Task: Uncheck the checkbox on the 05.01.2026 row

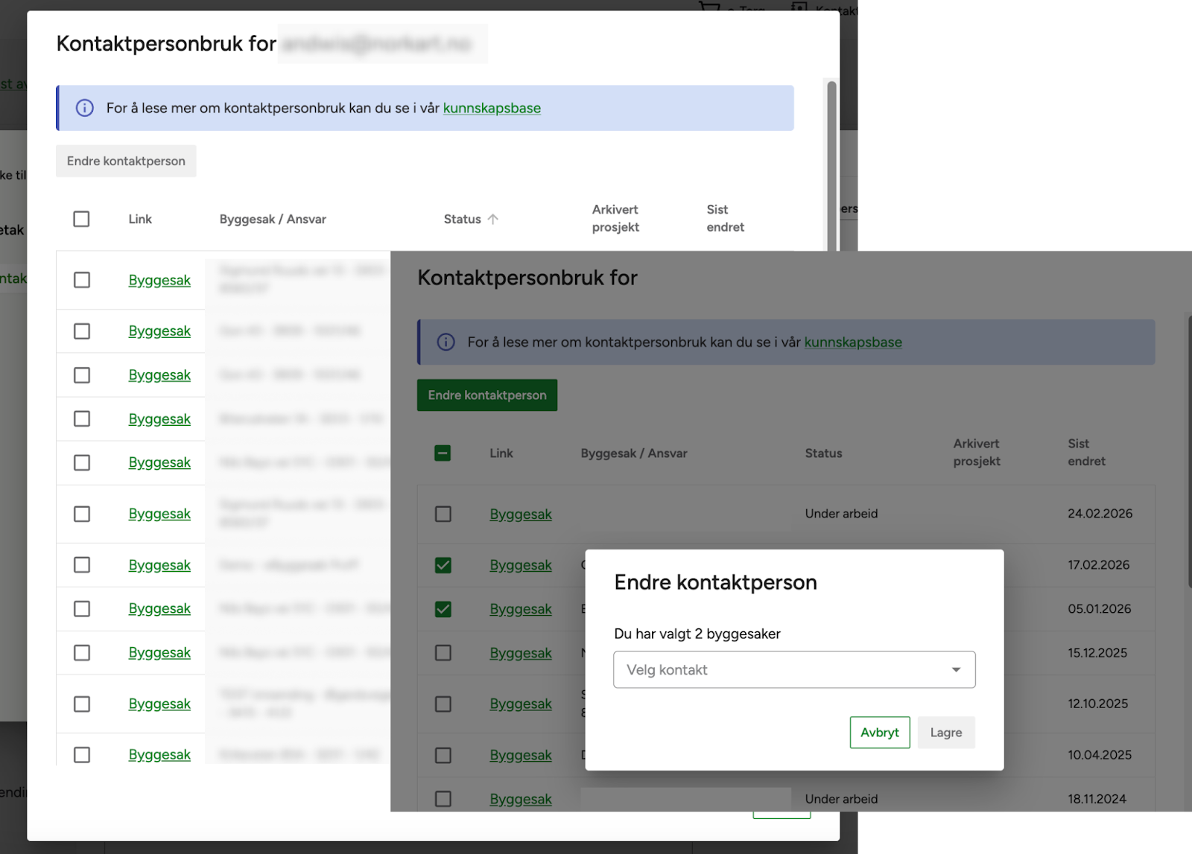Action: [x=443, y=609]
